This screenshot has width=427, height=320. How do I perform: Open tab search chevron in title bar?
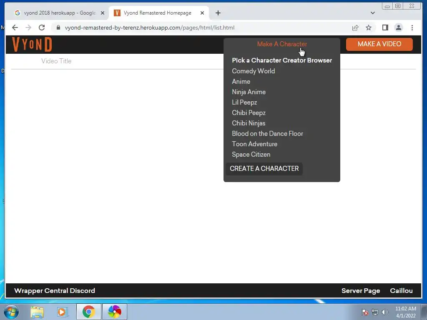[373, 13]
